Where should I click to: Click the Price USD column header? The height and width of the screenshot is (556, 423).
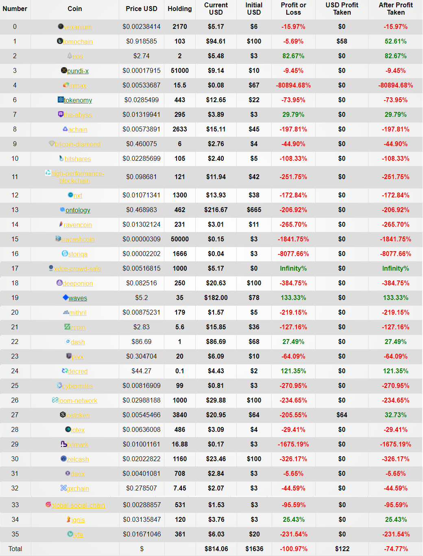142,9
